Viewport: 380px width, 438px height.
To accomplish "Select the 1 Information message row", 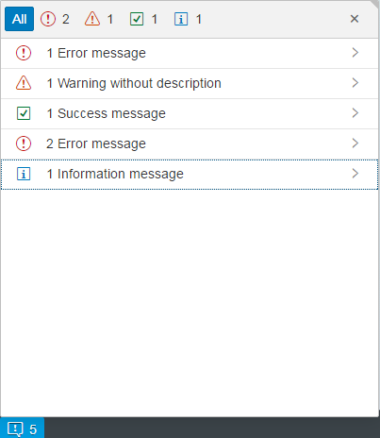I will click(x=190, y=175).
